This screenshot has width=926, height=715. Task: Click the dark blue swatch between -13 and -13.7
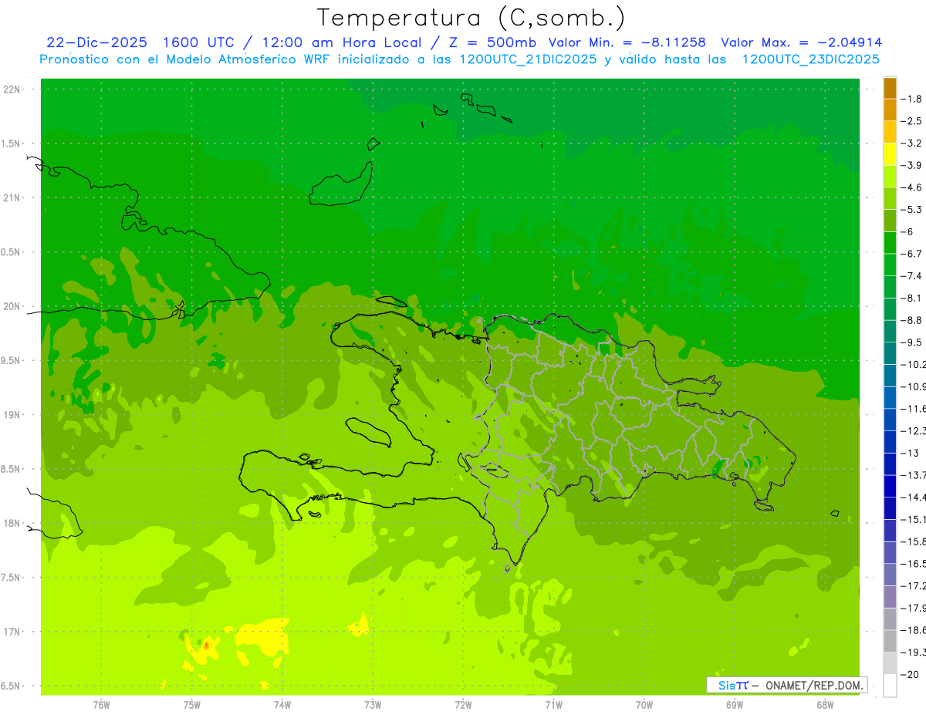coord(890,464)
